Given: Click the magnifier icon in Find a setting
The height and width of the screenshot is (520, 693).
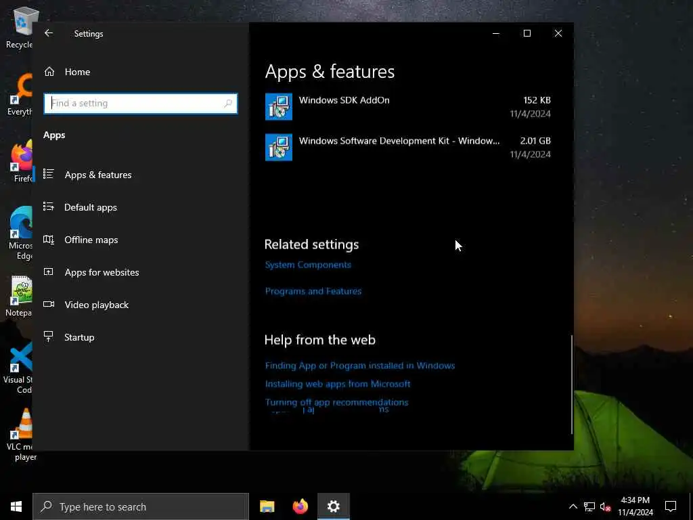Looking at the screenshot, I should point(228,104).
